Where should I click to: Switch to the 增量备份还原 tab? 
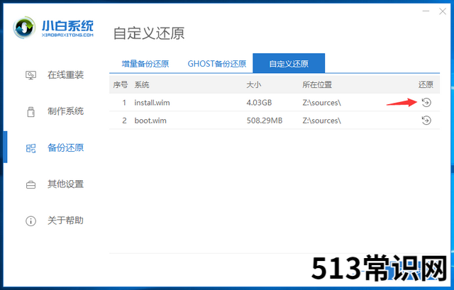(145, 64)
